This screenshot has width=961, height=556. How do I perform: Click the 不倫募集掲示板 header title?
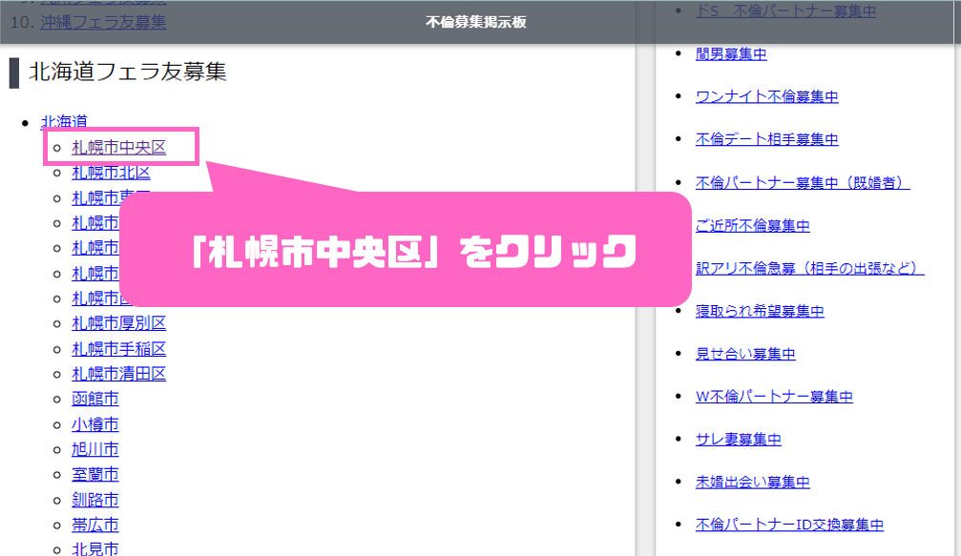(x=475, y=22)
